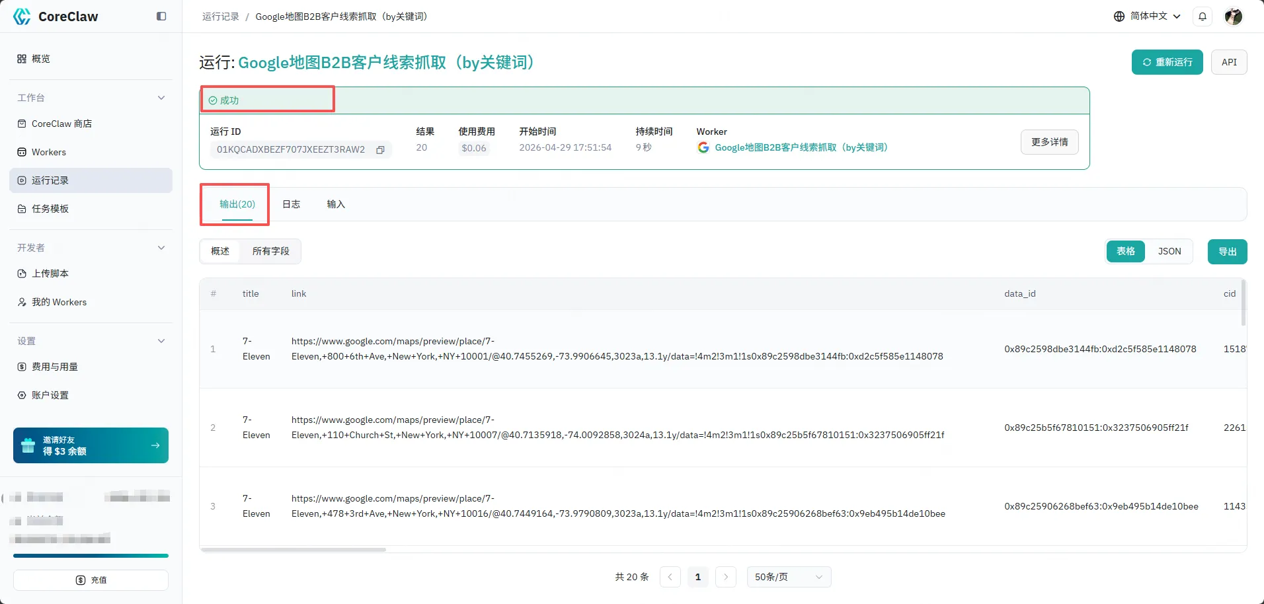Open the 简体中文 language dropdown

coord(1148,17)
